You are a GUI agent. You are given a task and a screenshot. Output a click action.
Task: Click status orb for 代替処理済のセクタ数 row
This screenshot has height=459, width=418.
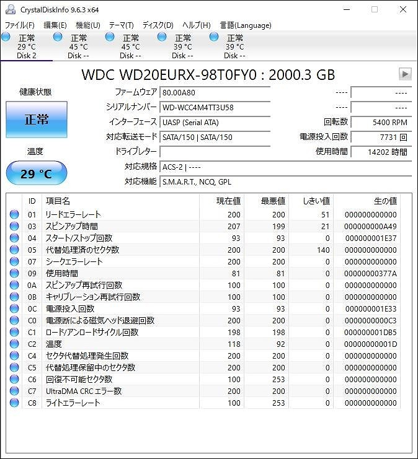(x=14, y=250)
